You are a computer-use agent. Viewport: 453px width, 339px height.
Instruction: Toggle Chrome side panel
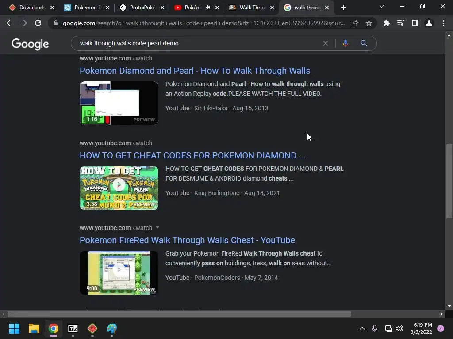click(415, 23)
